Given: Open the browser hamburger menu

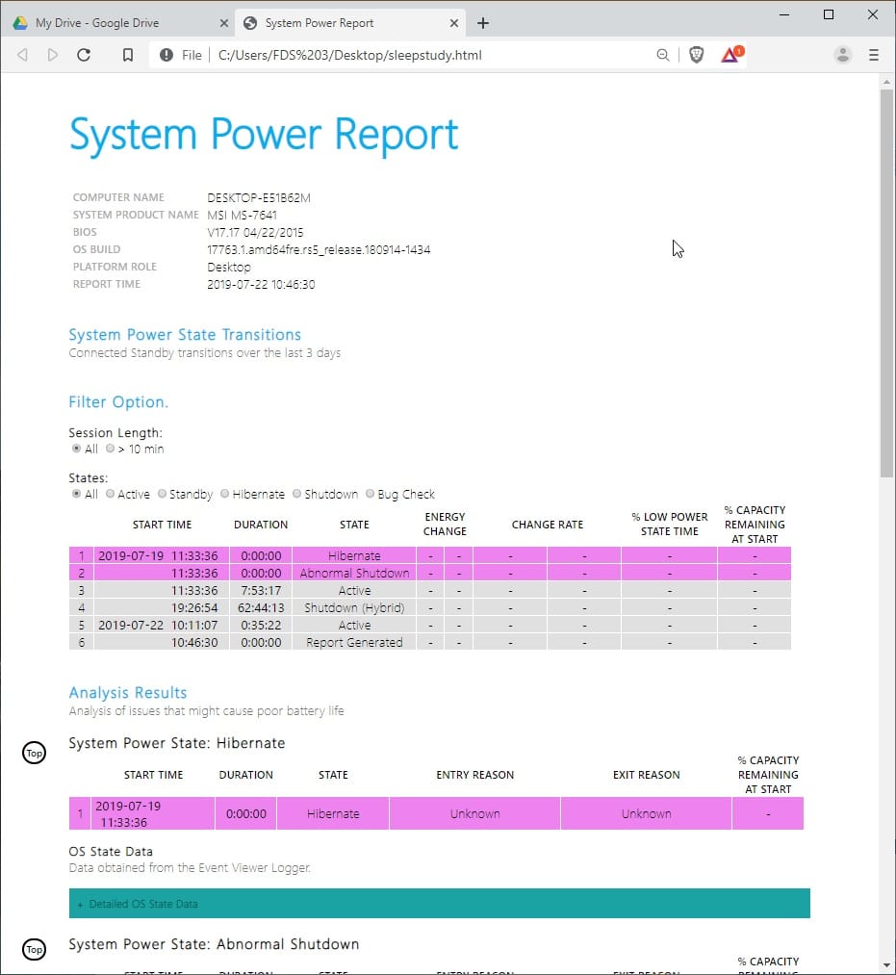Looking at the screenshot, I should pos(874,55).
